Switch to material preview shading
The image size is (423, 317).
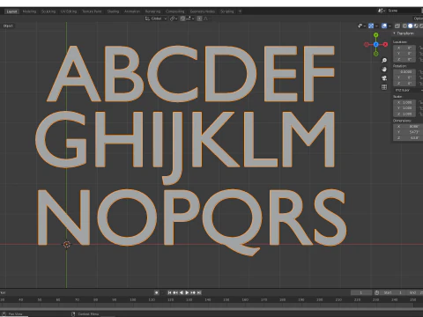(415, 26)
